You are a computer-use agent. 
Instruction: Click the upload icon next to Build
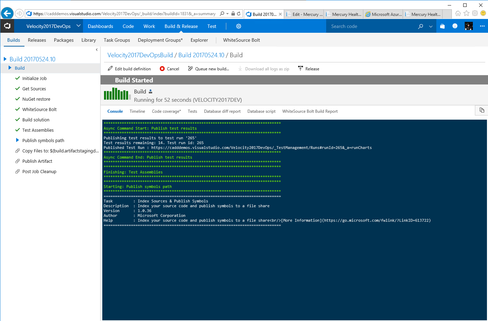(150, 91)
